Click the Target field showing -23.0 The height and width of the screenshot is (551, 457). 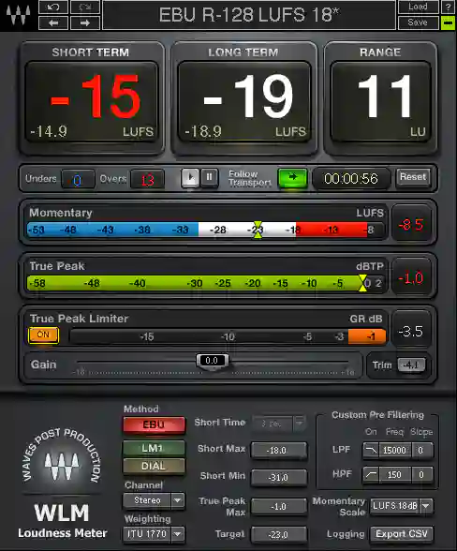[279, 534]
